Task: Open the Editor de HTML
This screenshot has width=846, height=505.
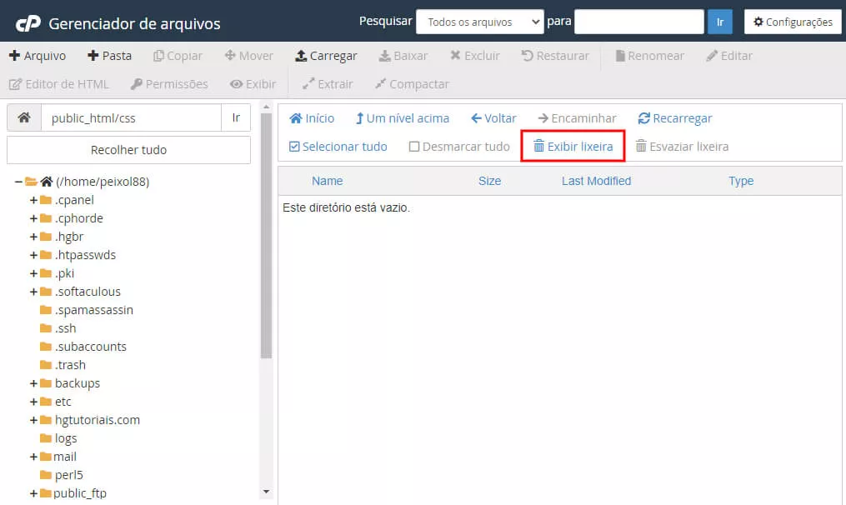Action: (x=59, y=84)
